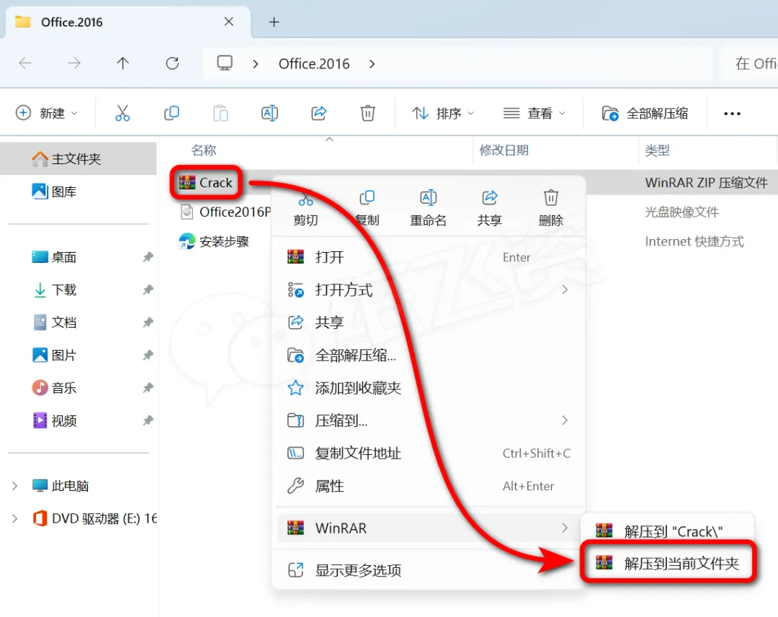Open a new tab with plus button
The width and height of the screenshot is (778, 617).
[274, 22]
